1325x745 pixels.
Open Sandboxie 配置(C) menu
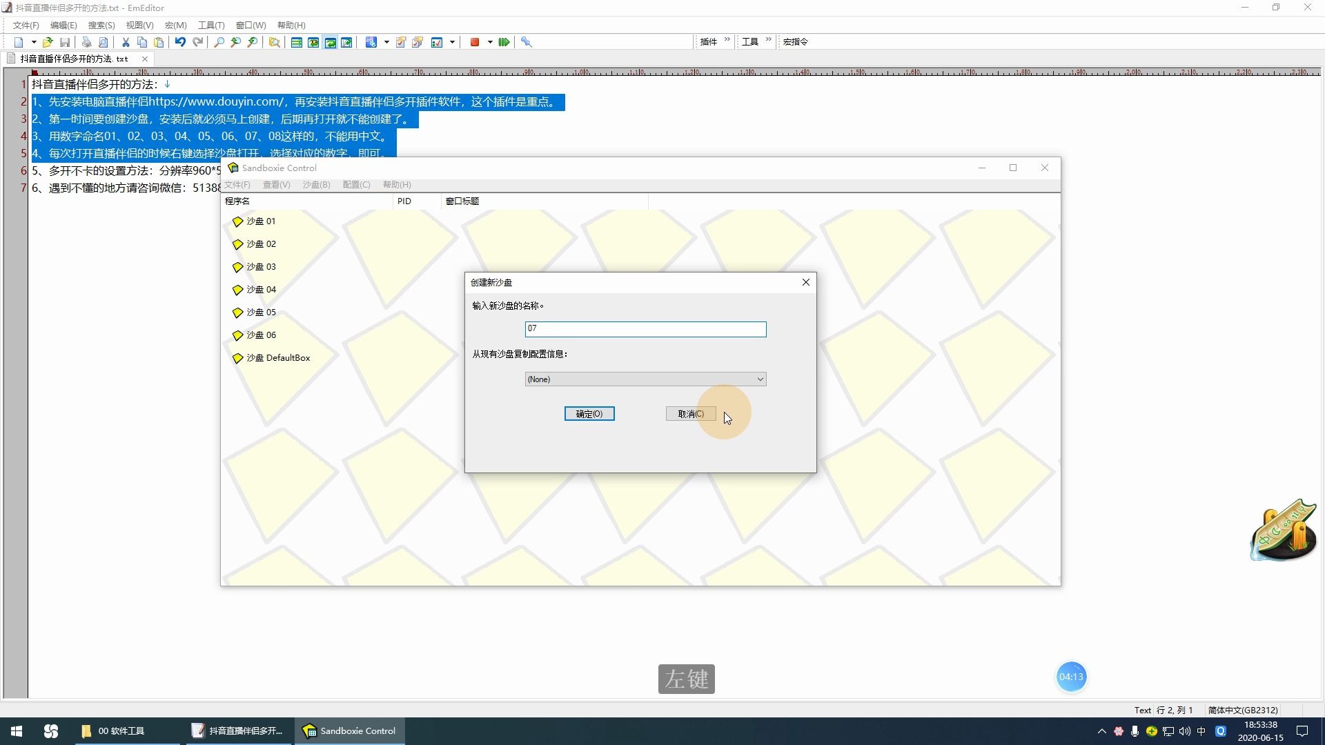[x=355, y=185]
